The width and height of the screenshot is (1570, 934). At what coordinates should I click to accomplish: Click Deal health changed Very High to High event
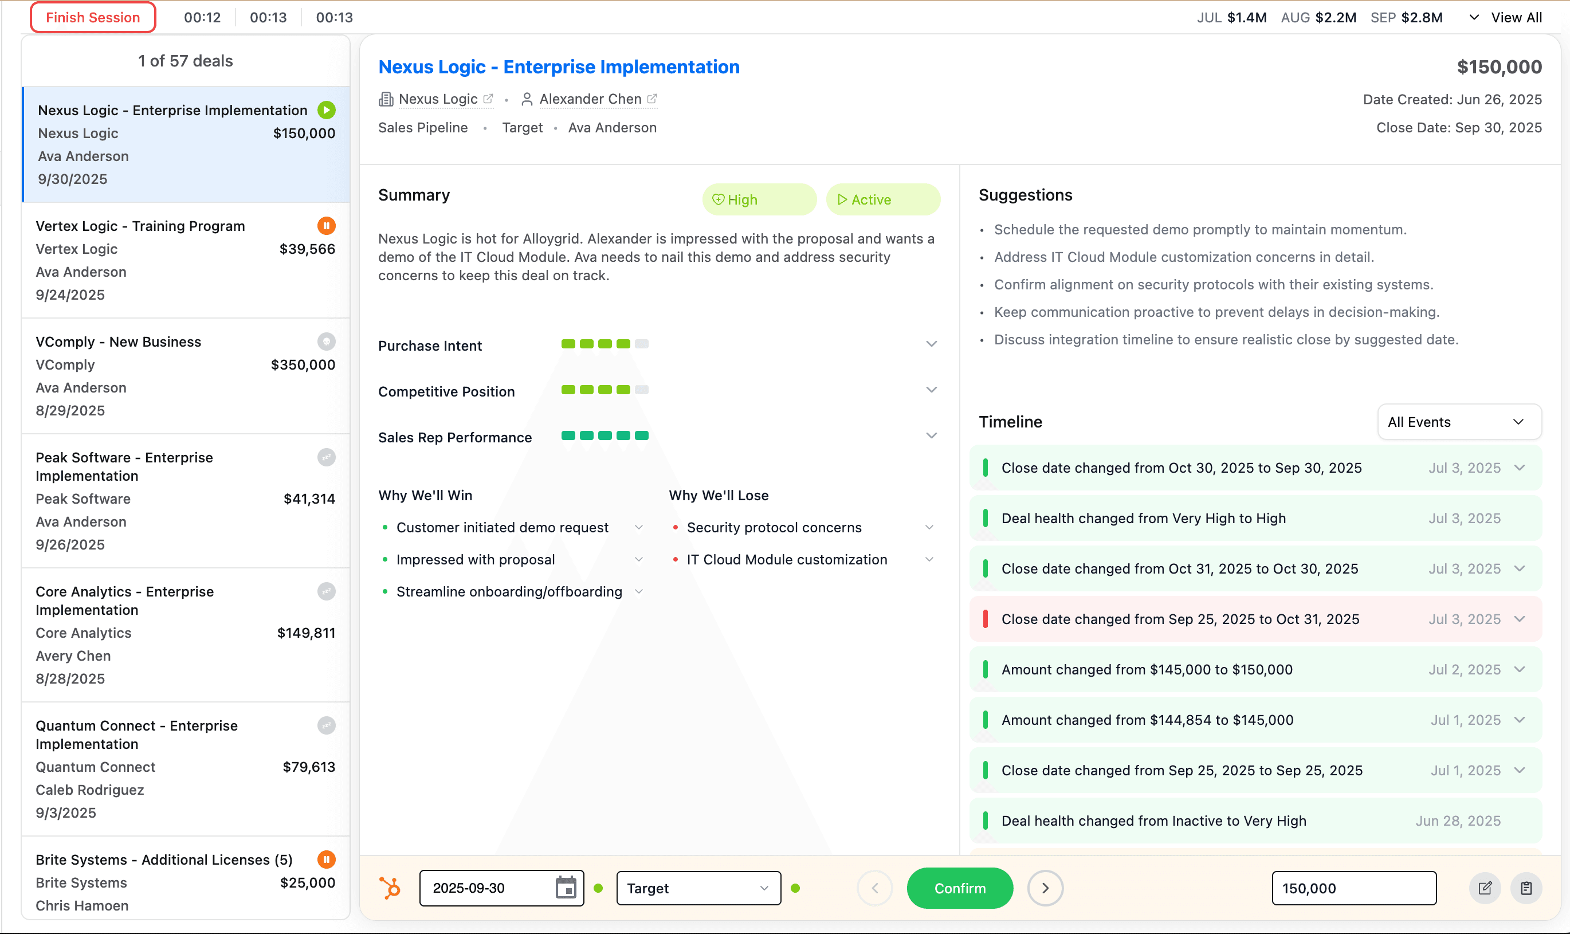coord(1255,518)
